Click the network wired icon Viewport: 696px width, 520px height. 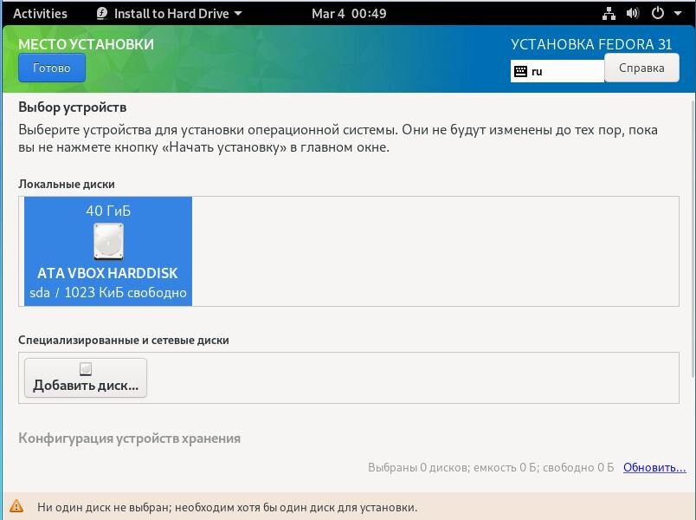pyautogui.click(x=609, y=13)
